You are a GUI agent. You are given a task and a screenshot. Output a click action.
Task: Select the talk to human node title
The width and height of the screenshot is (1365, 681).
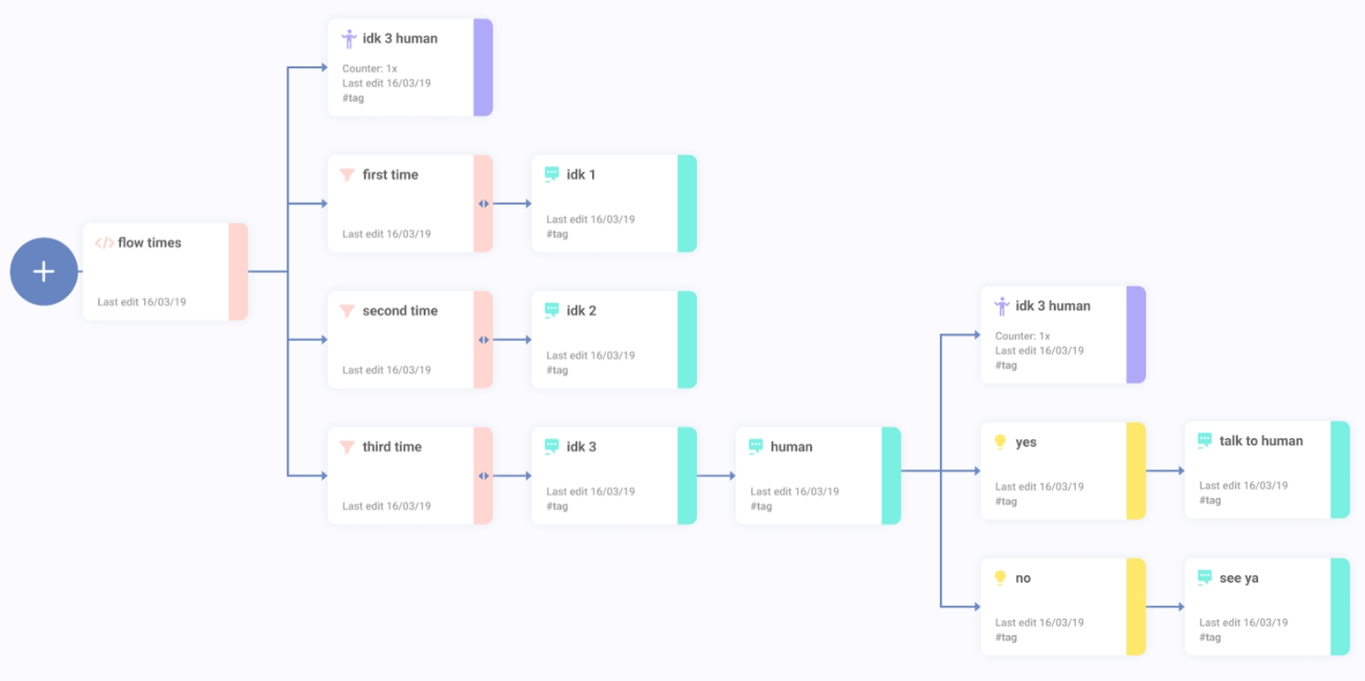[1261, 441]
